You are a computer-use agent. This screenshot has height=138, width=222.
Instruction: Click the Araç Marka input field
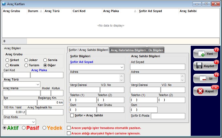tap(21, 93)
